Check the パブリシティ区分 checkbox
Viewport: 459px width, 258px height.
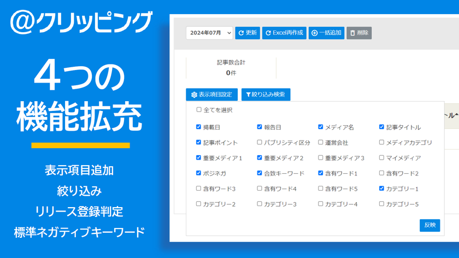click(x=260, y=142)
